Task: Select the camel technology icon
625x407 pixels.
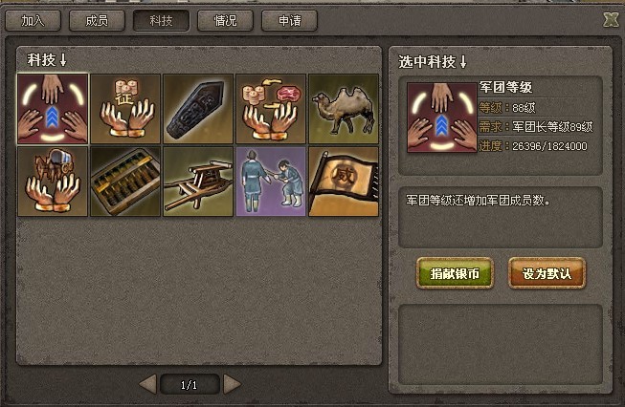Action: [344, 109]
